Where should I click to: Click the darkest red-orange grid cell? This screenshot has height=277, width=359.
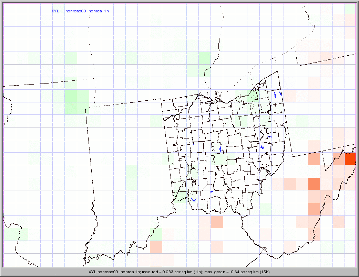[350, 159]
